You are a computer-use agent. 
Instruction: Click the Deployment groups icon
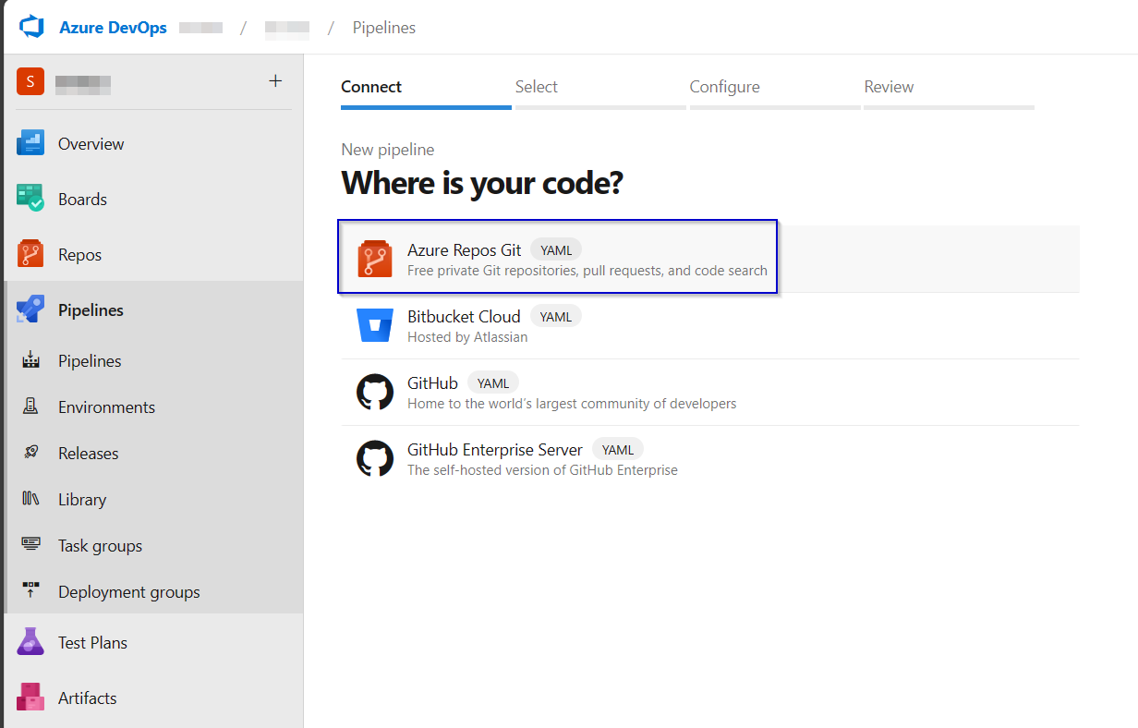click(30, 591)
